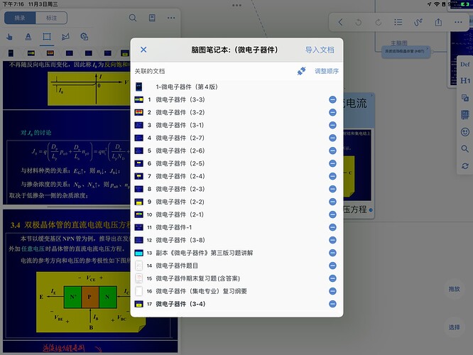Remove document 微电子器件（2-3）
Screen dimensions: 473x355
click(332, 189)
